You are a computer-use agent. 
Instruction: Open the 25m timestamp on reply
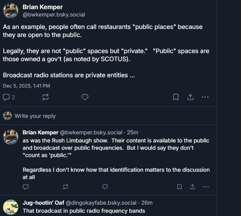click(x=132, y=133)
